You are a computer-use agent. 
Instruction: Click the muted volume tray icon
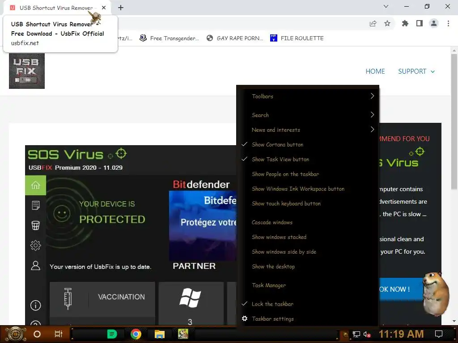point(367,335)
